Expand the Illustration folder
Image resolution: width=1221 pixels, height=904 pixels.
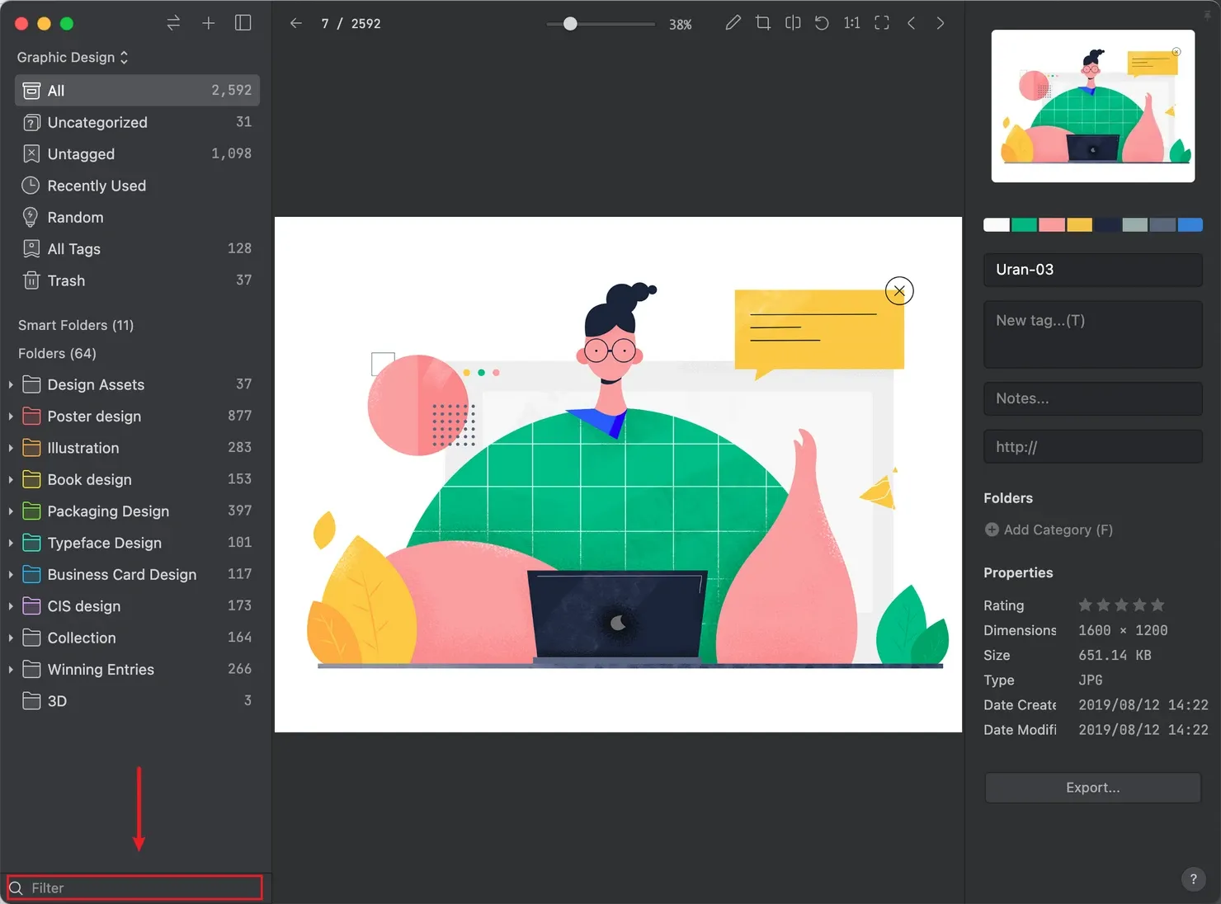tap(10, 448)
